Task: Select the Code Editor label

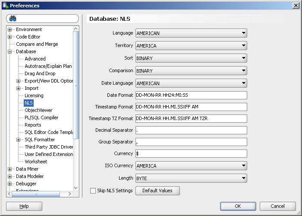Action: (x=28, y=37)
